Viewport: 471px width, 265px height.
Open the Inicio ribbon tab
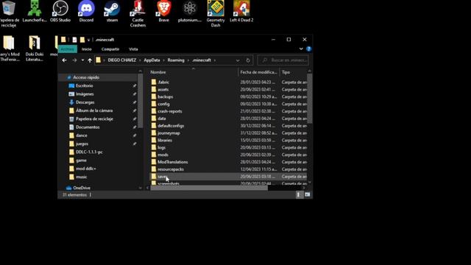point(87,49)
